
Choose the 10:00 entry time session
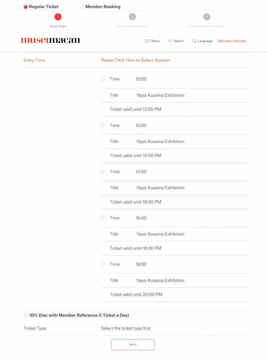pyautogui.click(x=103, y=79)
